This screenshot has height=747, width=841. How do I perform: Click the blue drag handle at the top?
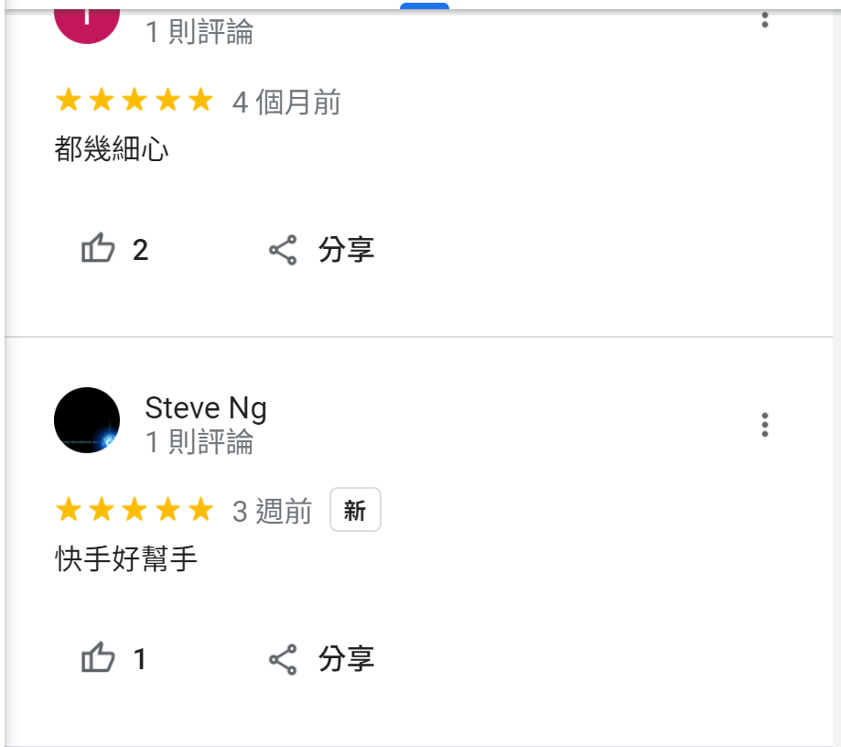[425, 5]
